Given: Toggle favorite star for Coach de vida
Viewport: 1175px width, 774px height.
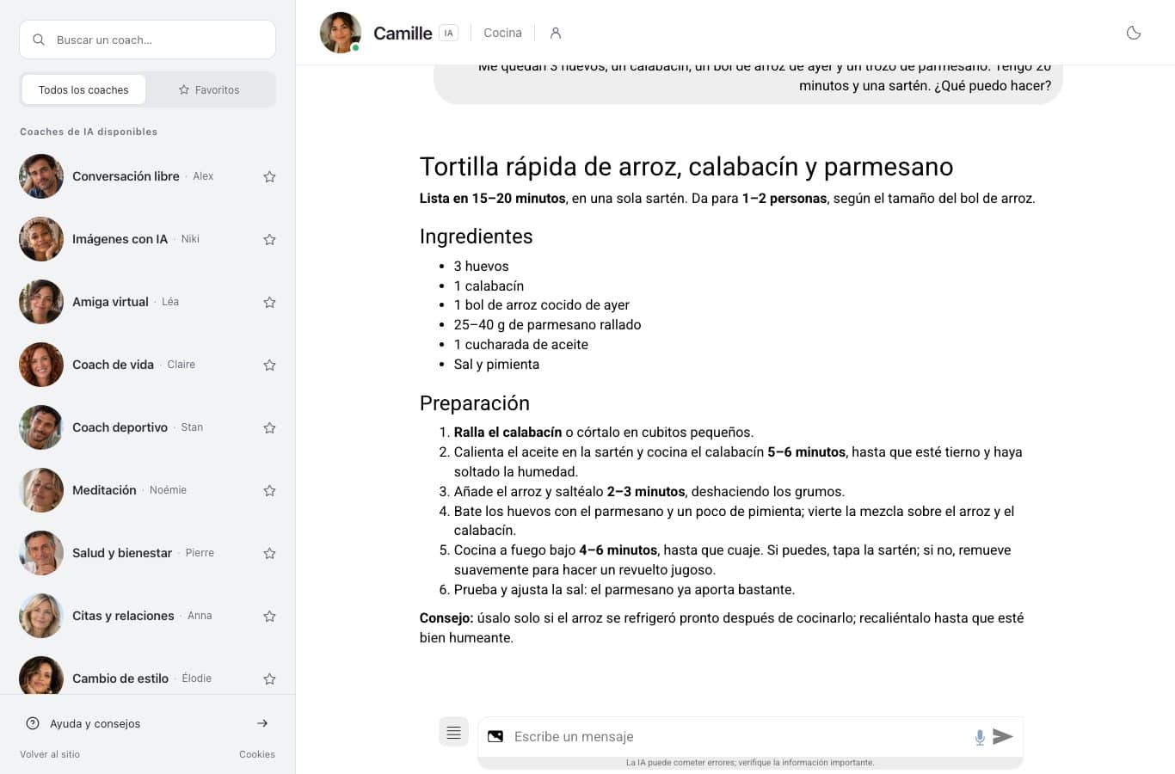Looking at the screenshot, I should [269, 365].
